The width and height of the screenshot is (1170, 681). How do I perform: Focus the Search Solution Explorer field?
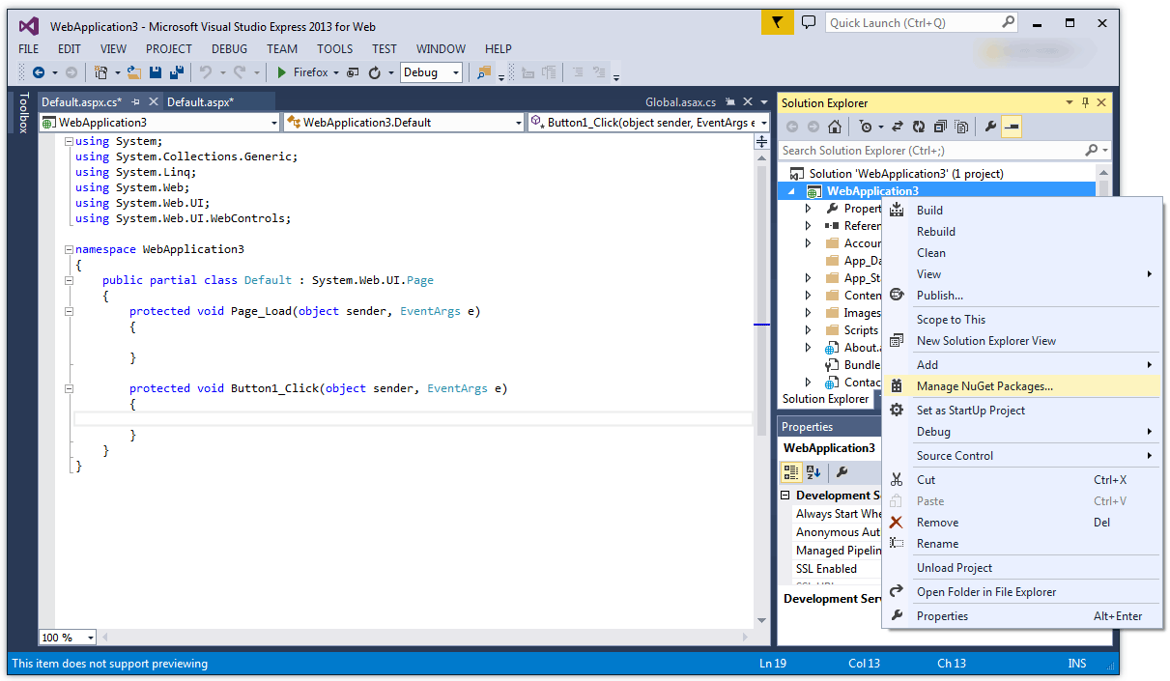click(931, 150)
